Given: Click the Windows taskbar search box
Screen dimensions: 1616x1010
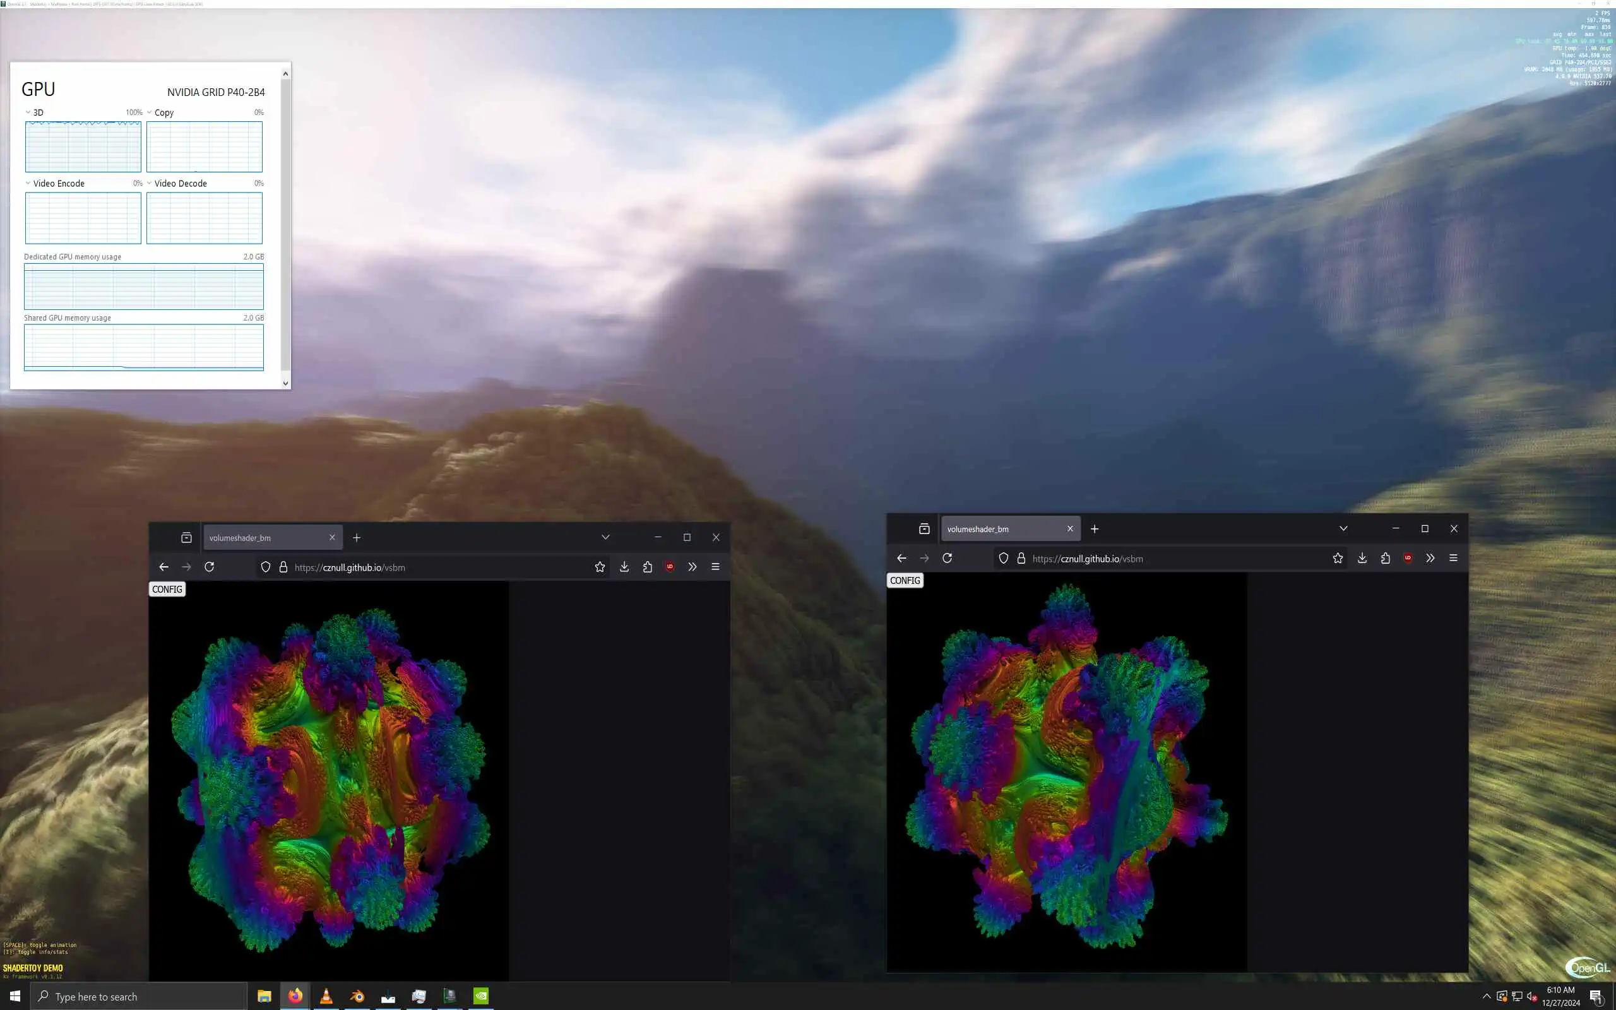Looking at the screenshot, I should [x=140, y=997].
